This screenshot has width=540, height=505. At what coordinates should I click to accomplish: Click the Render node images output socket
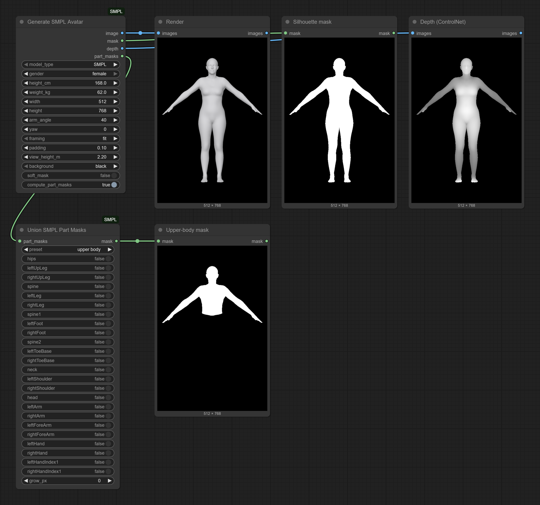267,33
